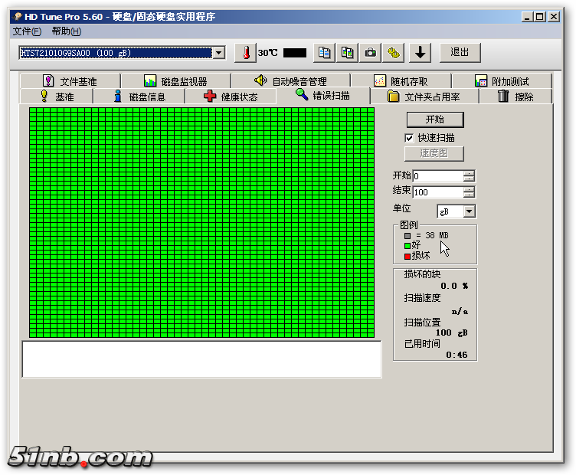Viewport: 576px width, 475px height.
Task: Select the 错误扫描 error scan tab
Action: [323, 96]
